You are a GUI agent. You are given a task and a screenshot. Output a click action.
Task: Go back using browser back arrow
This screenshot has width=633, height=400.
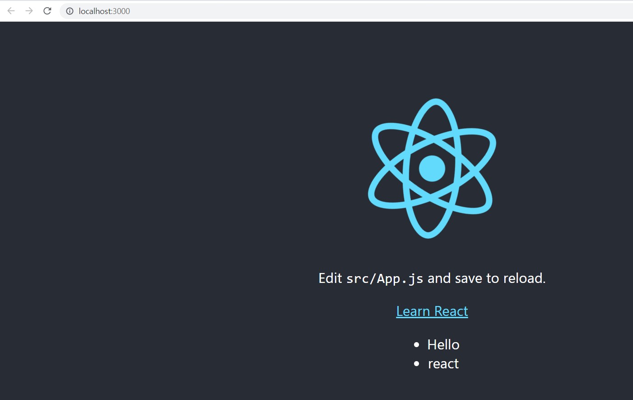11,11
